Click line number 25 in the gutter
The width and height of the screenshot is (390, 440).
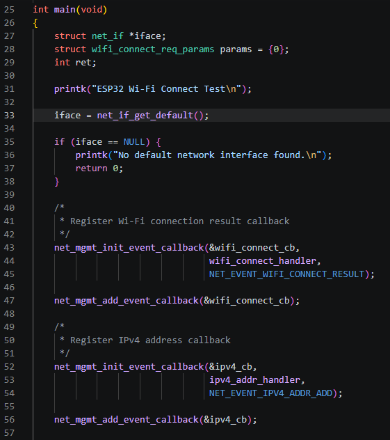[9, 10]
